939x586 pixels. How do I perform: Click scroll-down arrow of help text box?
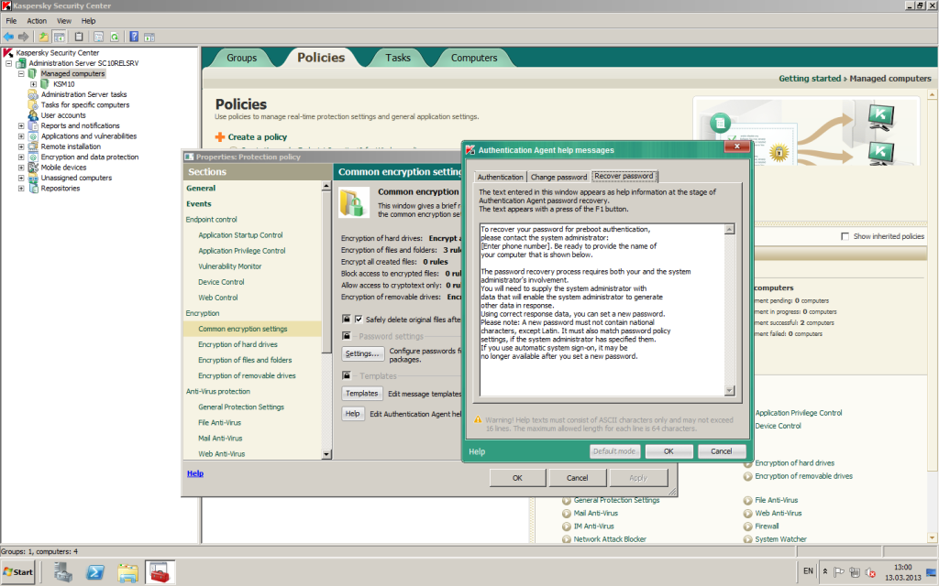point(729,391)
